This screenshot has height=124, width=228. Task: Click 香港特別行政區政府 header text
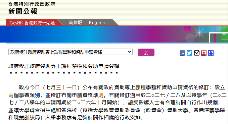pos(32,4)
